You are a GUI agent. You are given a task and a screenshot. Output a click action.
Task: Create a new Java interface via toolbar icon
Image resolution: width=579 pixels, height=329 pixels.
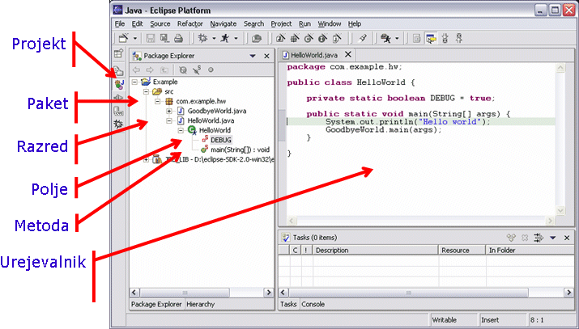pos(323,38)
